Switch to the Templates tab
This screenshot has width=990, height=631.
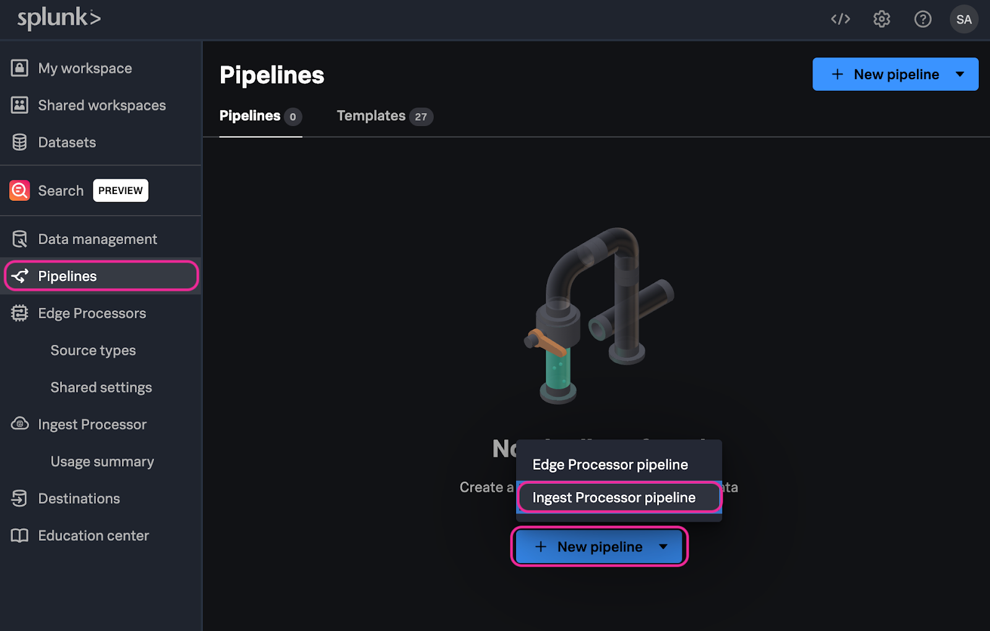coord(371,116)
